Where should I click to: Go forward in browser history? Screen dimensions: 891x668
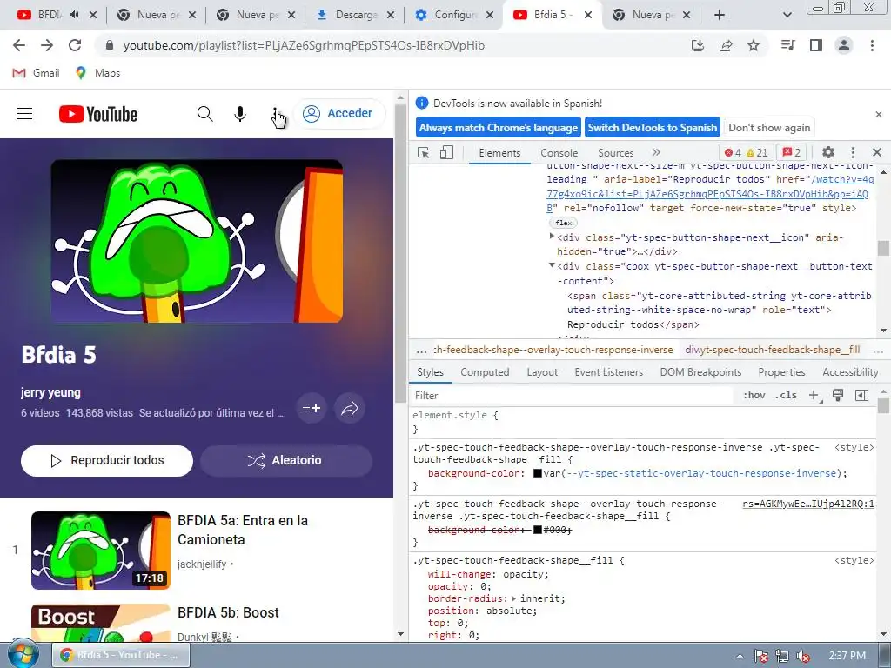pyautogui.click(x=47, y=45)
